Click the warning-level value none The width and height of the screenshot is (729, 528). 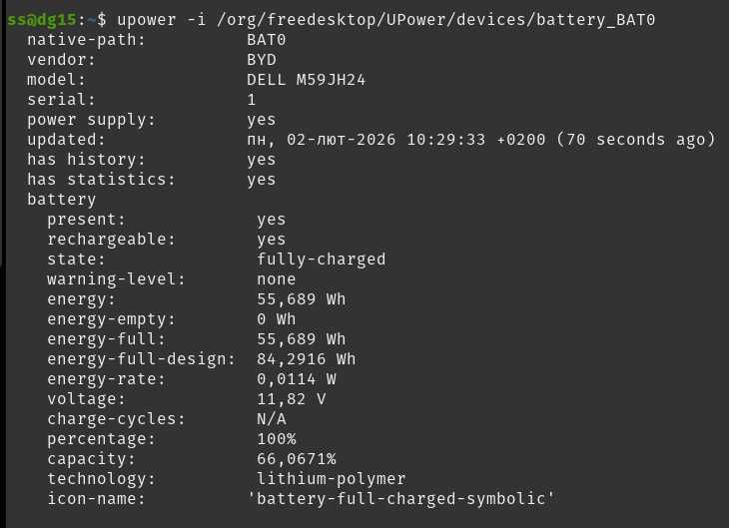[277, 279]
